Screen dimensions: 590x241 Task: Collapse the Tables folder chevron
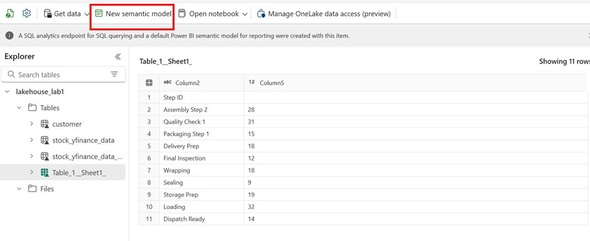point(19,108)
